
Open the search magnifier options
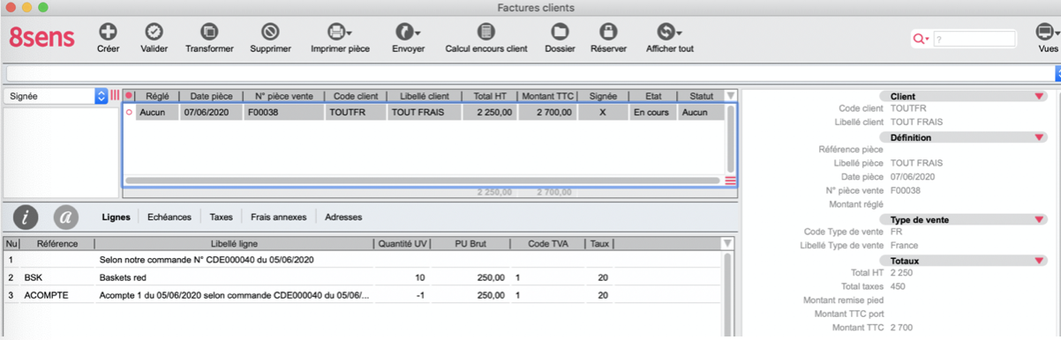tap(922, 39)
